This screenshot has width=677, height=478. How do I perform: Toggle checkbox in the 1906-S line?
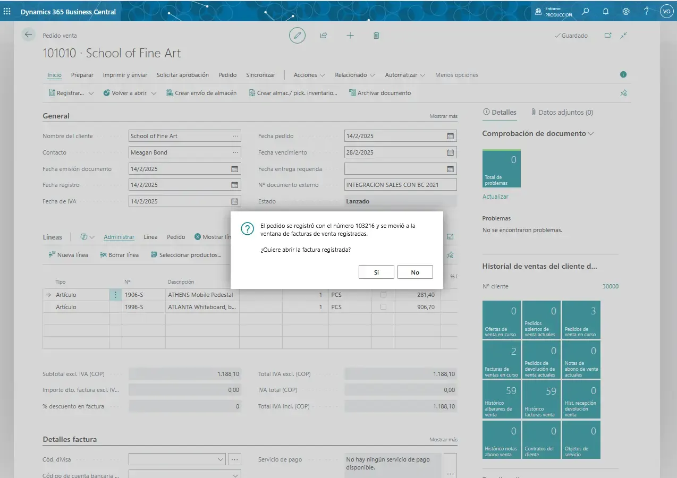(383, 295)
